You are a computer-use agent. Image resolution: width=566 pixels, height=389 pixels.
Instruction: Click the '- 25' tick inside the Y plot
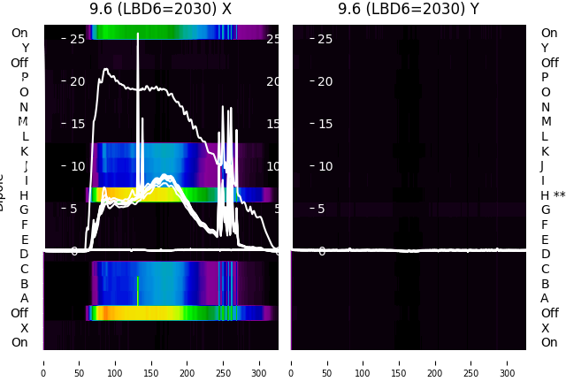[x=321, y=39]
